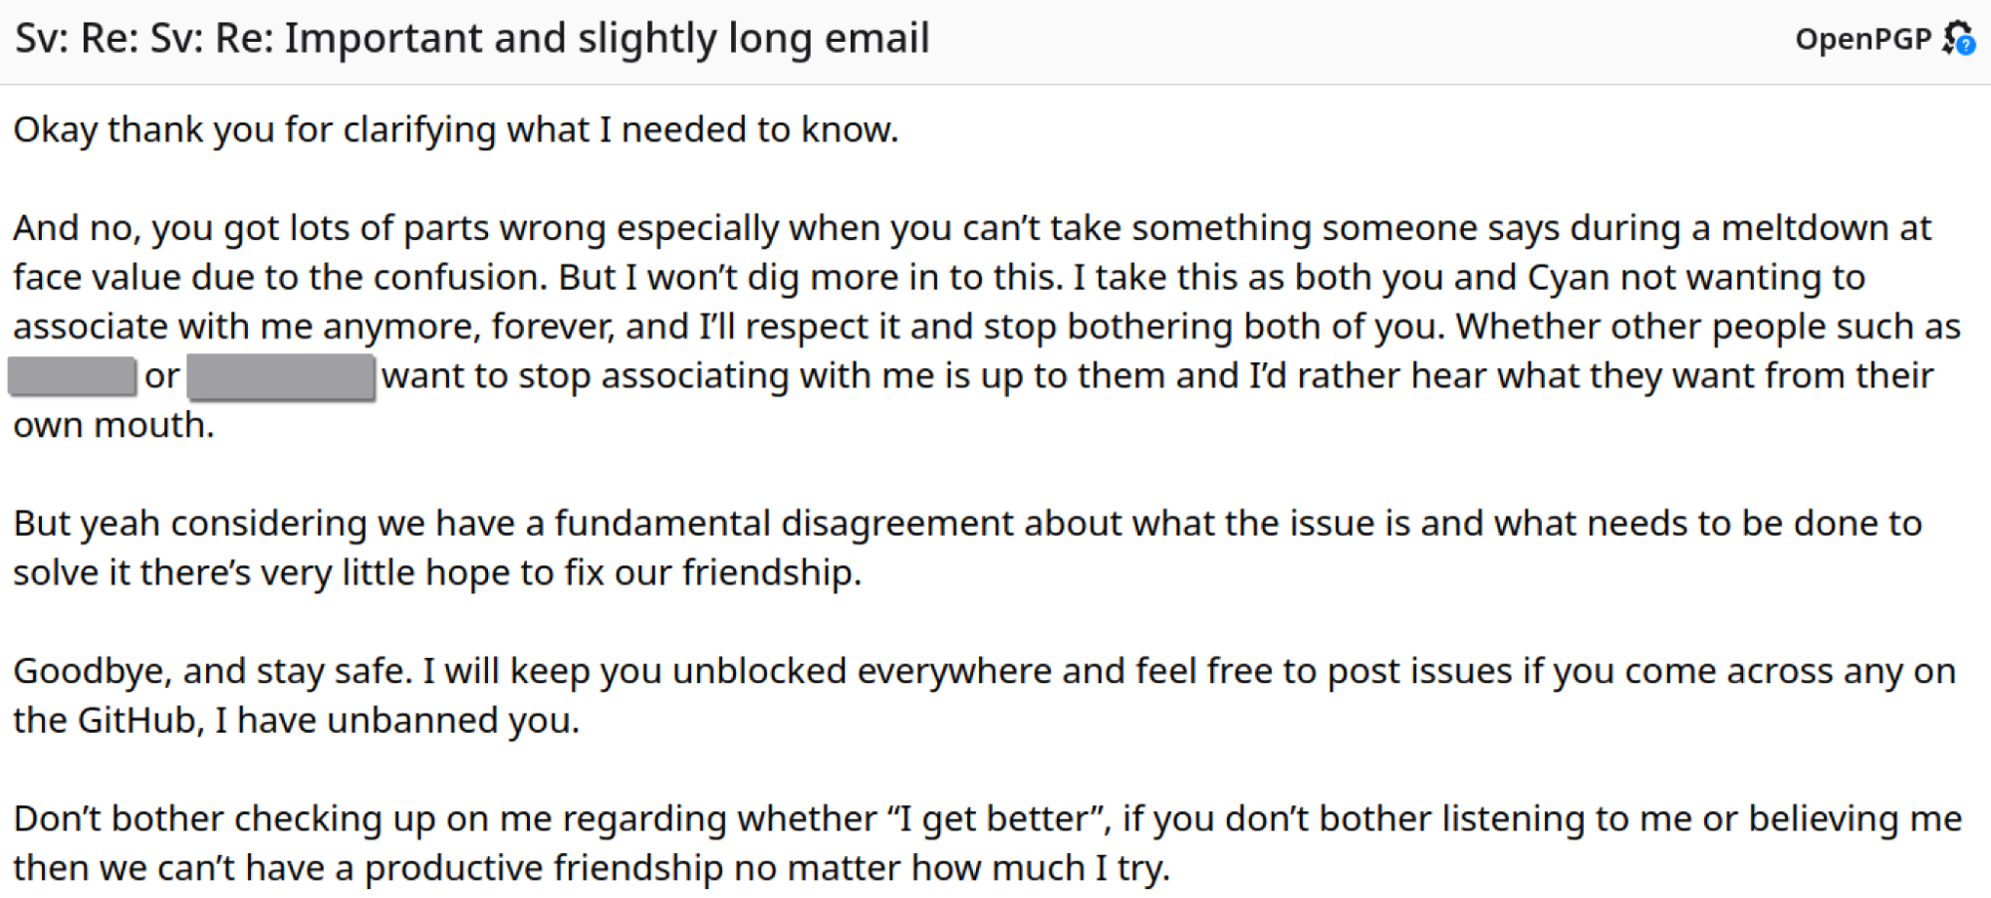Click the paragraph starting 'Okay thank you for clarifying'

(x=456, y=129)
